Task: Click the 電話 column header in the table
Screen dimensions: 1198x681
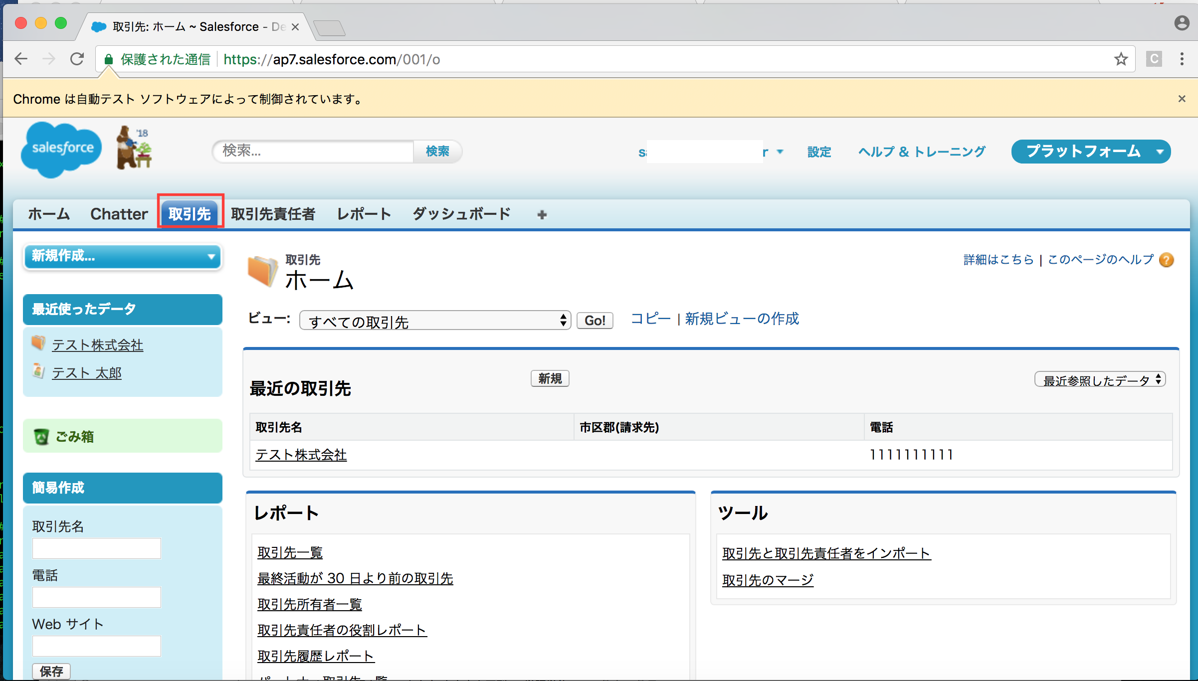Action: point(881,427)
